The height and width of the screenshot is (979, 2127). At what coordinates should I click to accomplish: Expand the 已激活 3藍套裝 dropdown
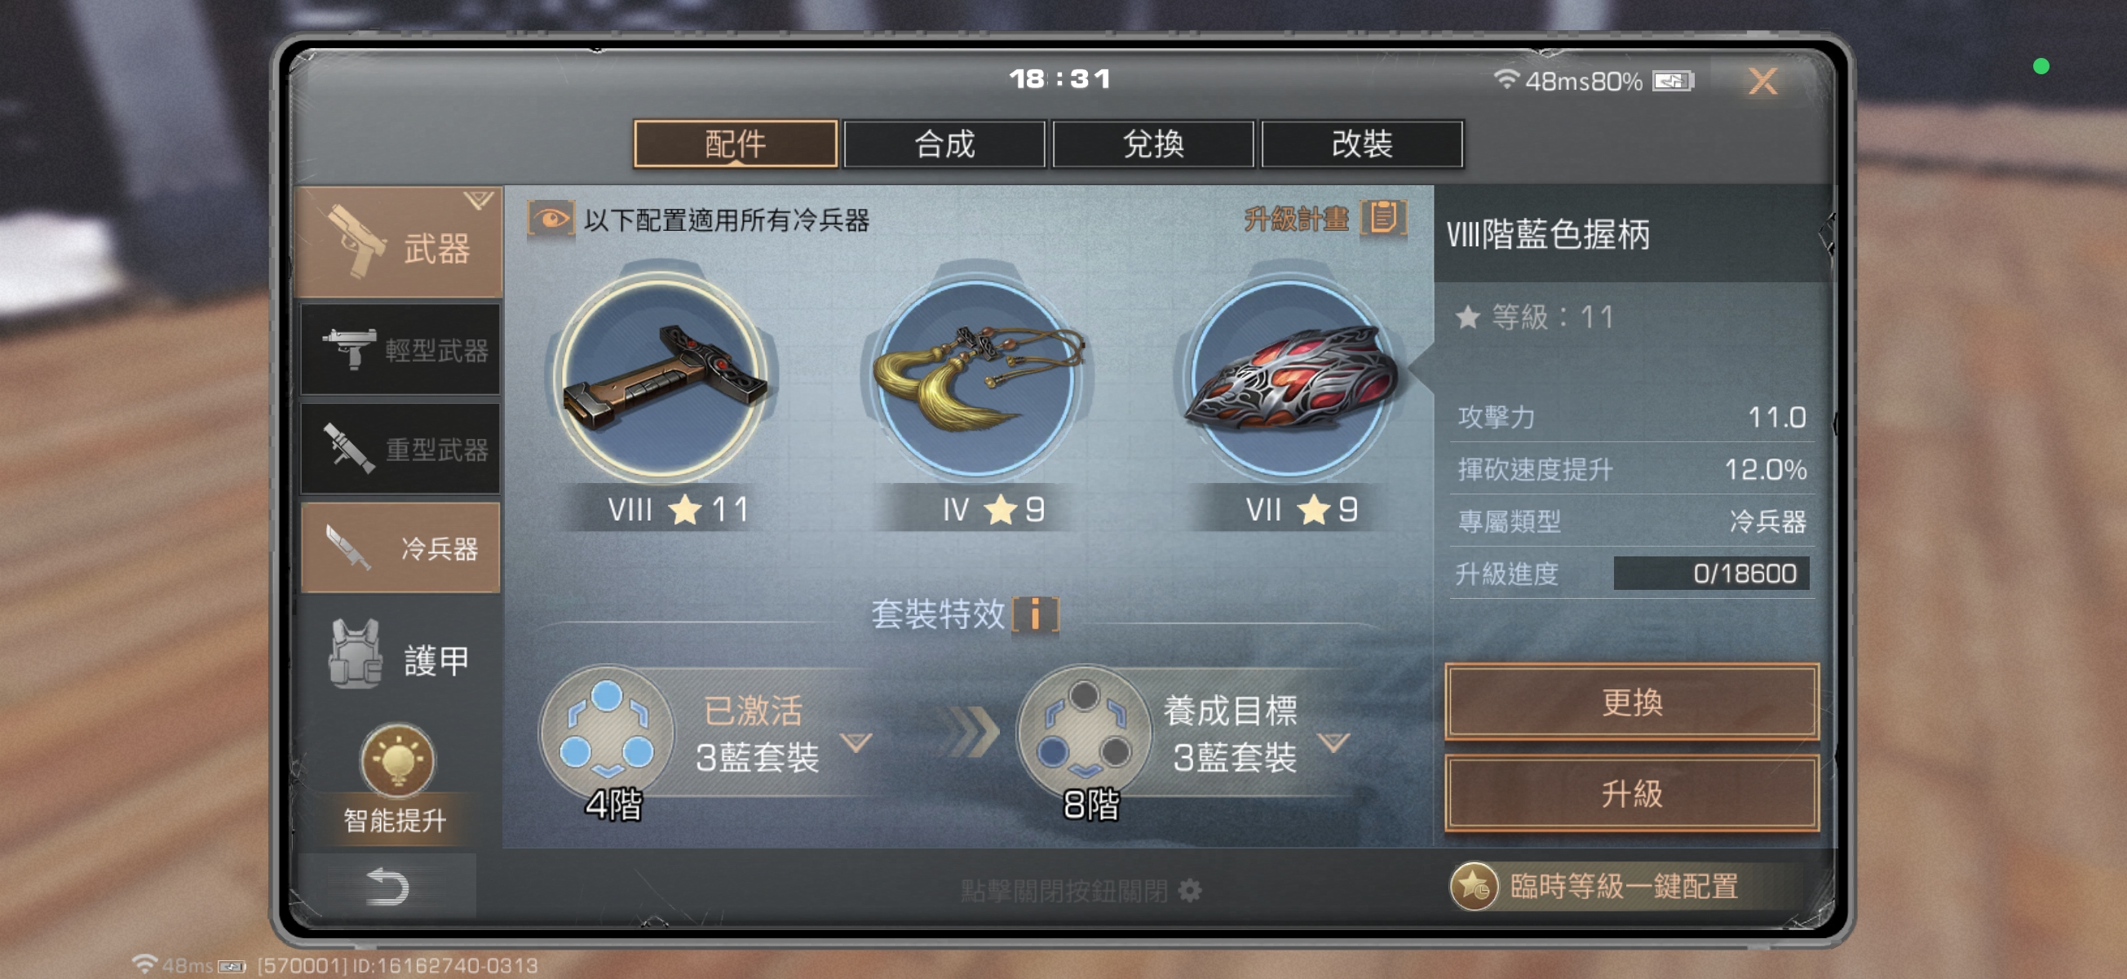[856, 742]
